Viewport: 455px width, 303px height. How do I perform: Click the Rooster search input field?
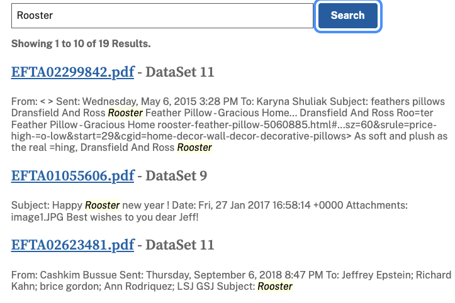[162, 16]
